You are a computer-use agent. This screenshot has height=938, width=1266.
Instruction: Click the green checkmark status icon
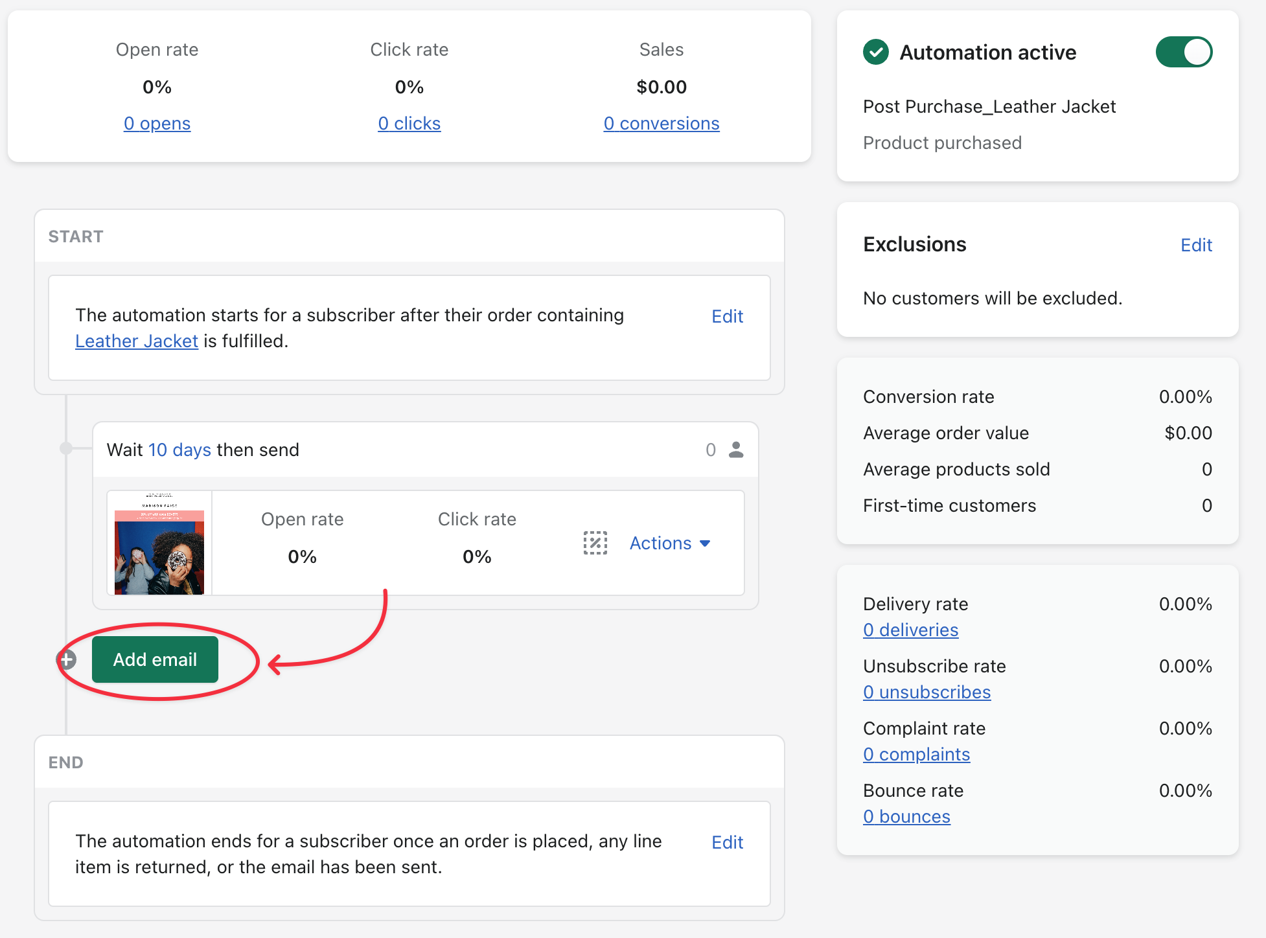point(875,52)
